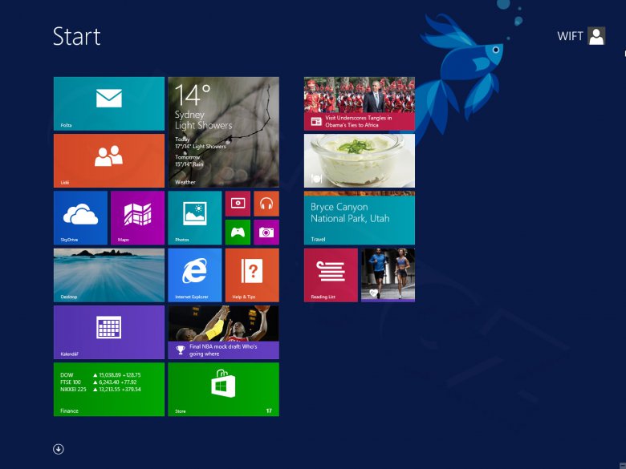Viewport: 626px width, 469px height.
Task: Click the Store update count 17
Action: click(x=269, y=410)
